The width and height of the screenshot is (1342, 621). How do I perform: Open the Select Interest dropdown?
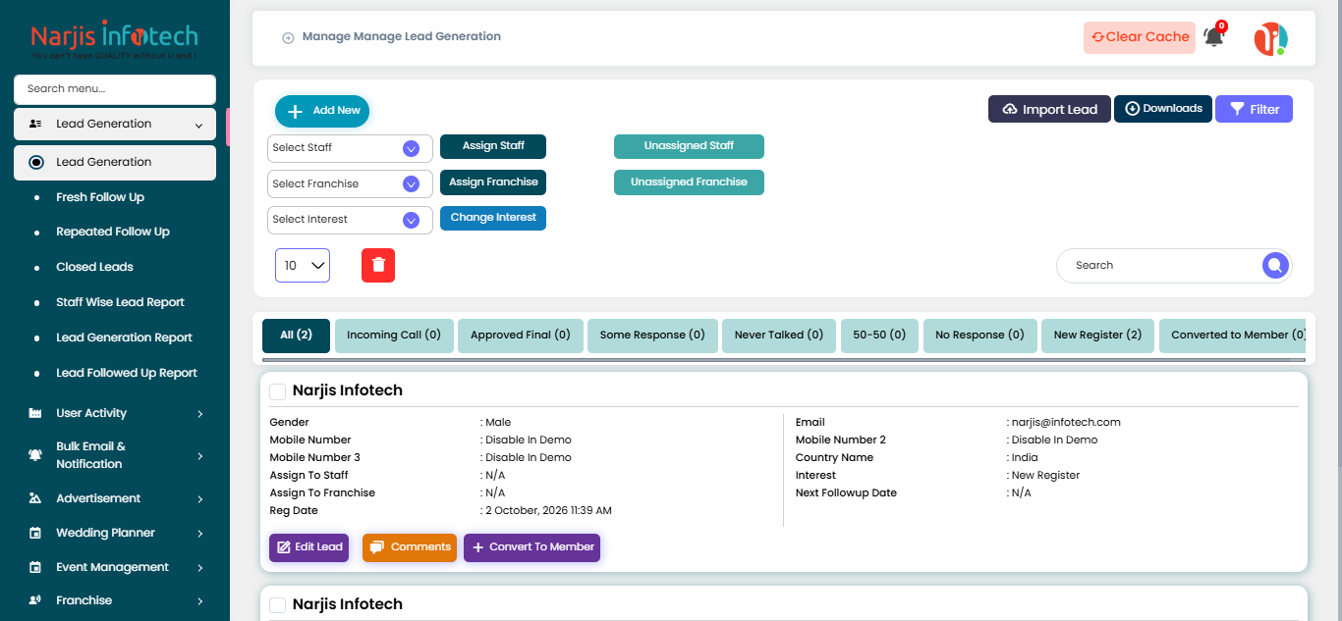[x=350, y=220]
